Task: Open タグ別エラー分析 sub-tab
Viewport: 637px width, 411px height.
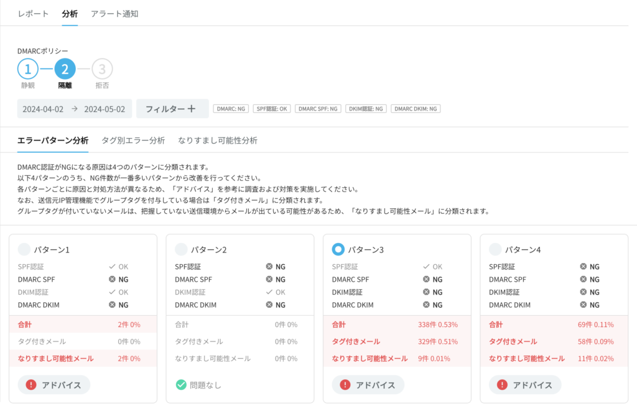Action: 133,141
